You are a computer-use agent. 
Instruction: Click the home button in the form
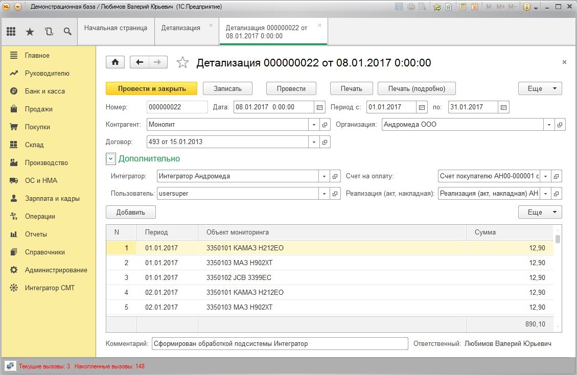pyautogui.click(x=116, y=62)
